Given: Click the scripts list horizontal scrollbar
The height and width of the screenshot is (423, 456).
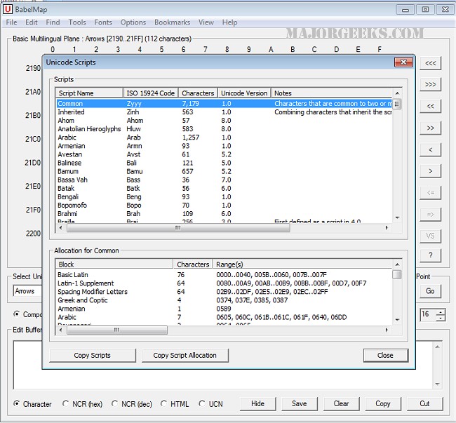Looking at the screenshot, I should pyautogui.click(x=175, y=228).
